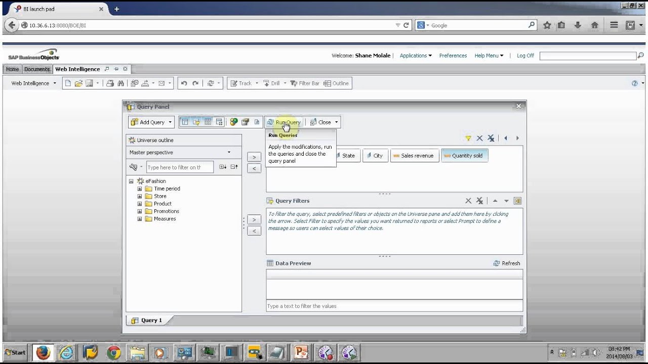The image size is (648, 364).
Task: Click Add Query button
Action: [x=148, y=122]
